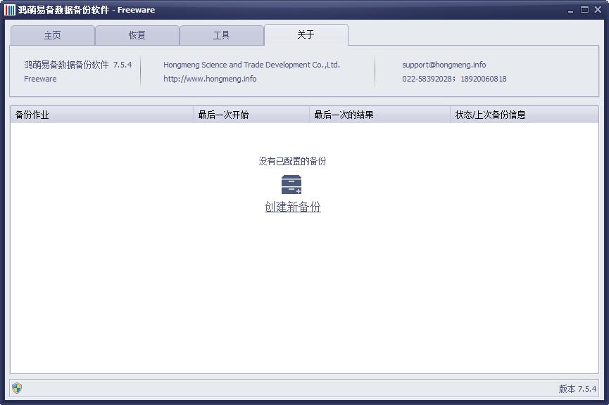Click the Freeware edition label in about panel
Image resolution: width=609 pixels, height=405 pixels.
[40, 79]
